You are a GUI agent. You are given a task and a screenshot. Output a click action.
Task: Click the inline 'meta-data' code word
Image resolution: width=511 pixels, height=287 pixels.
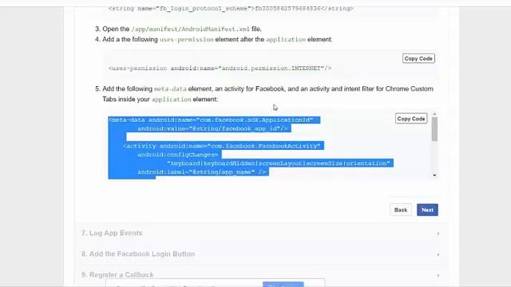(x=170, y=88)
